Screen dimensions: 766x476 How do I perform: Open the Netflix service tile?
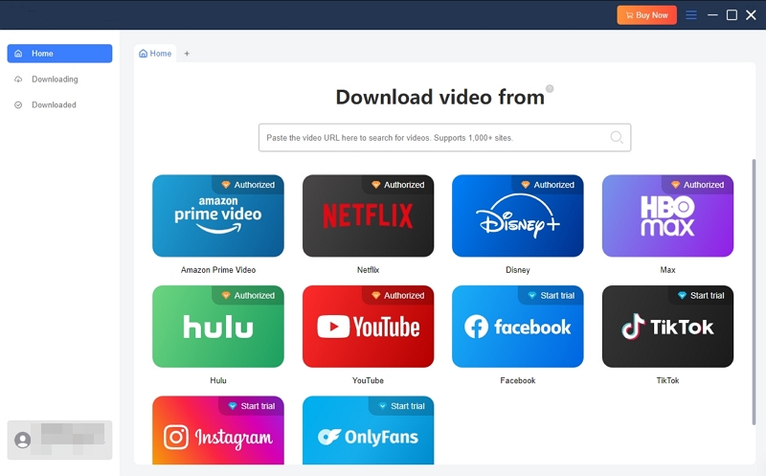tap(368, 215)
